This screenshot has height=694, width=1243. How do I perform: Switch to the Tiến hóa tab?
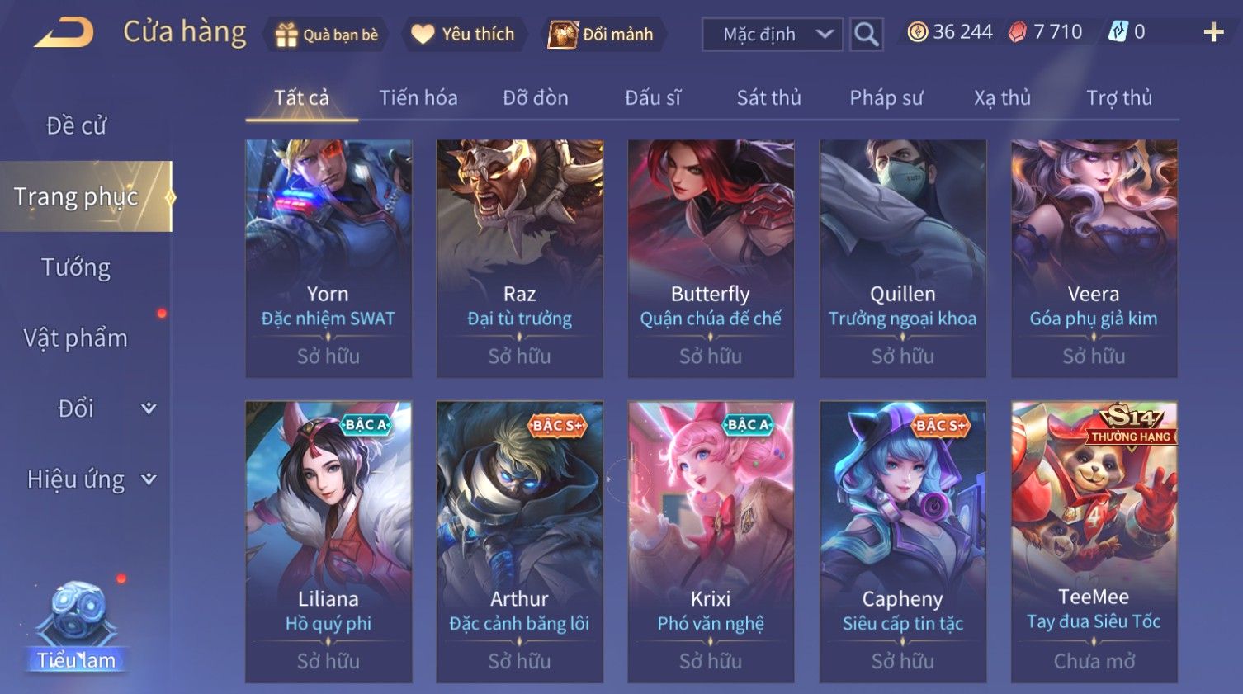[x=418, y=98]
